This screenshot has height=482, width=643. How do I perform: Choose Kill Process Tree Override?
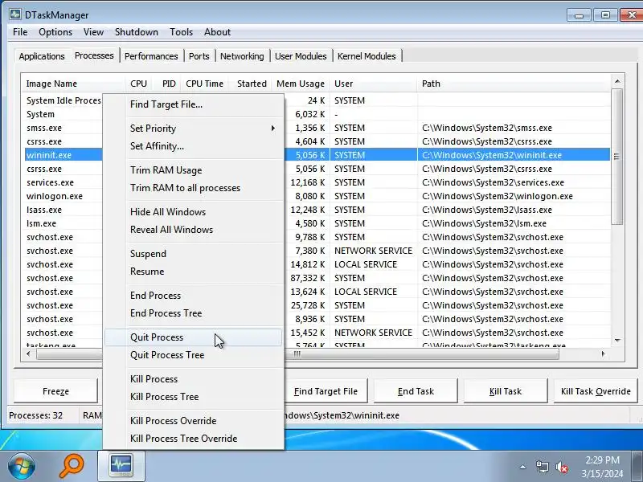(194, 439)
